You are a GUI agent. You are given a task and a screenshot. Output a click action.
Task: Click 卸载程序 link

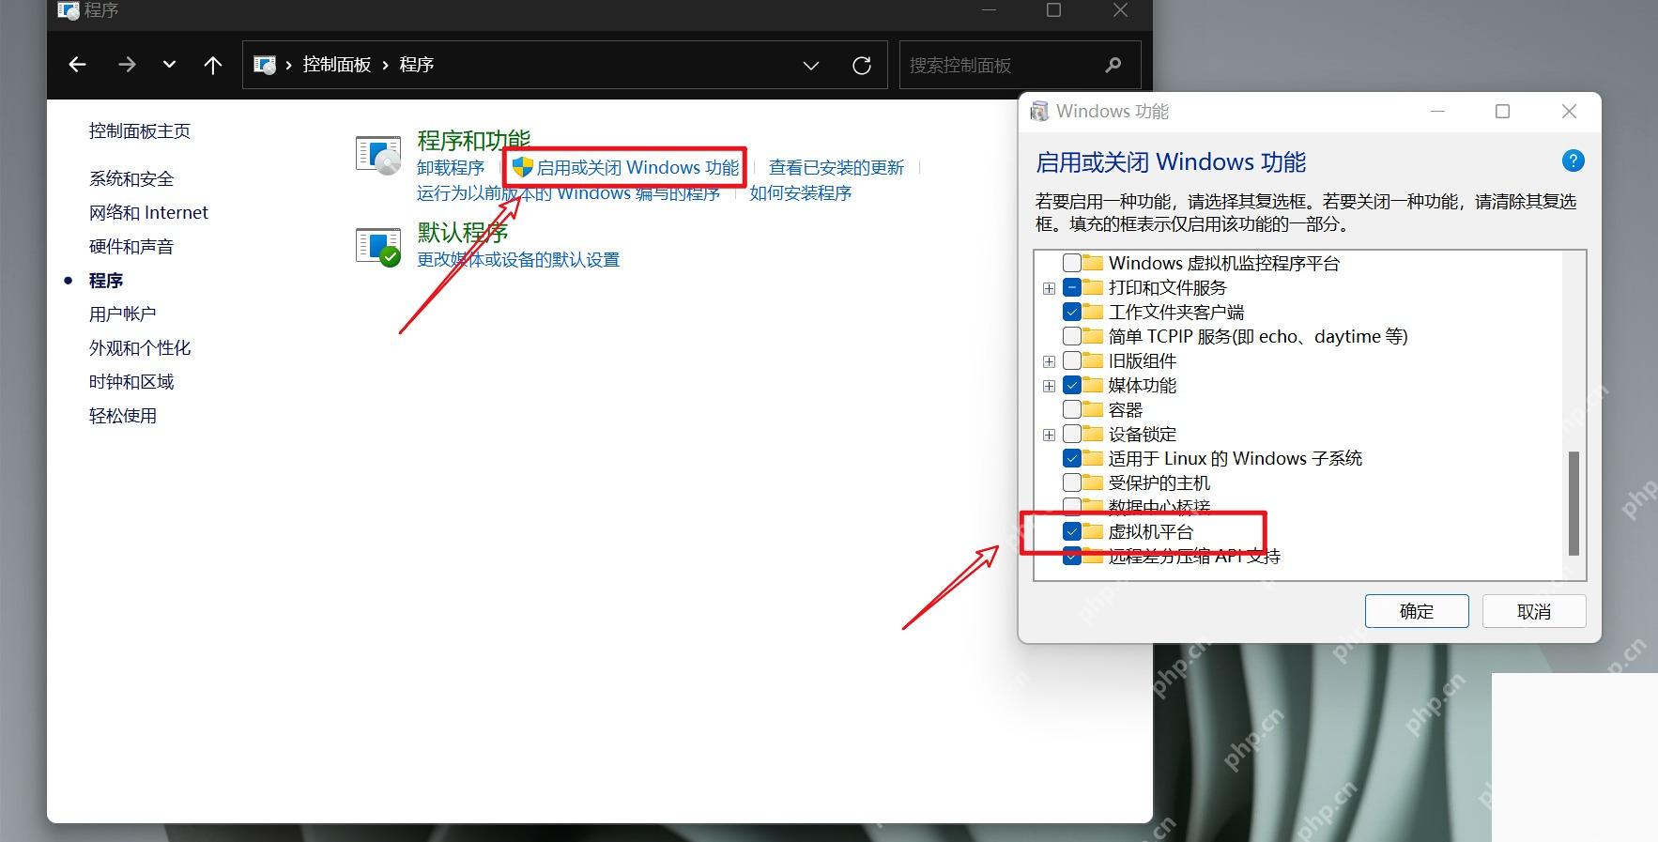(x=451, y=167)
